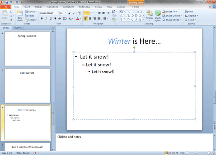Open the Font name combo box
The image size is (216, 155).
(49, 13)
